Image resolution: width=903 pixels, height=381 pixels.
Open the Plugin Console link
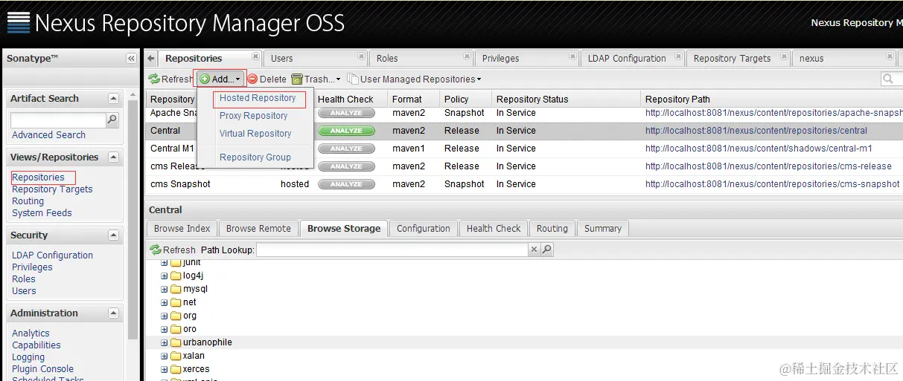(x=42, y=369)
